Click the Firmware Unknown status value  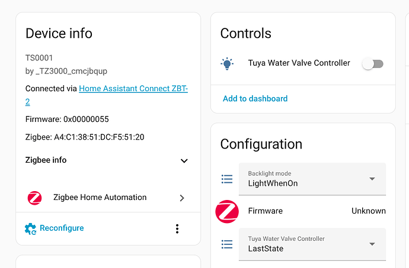[x=368, y=211]
